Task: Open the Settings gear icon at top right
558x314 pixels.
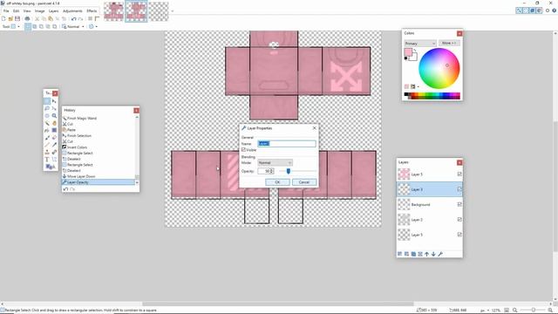Action: click(548, 10)
